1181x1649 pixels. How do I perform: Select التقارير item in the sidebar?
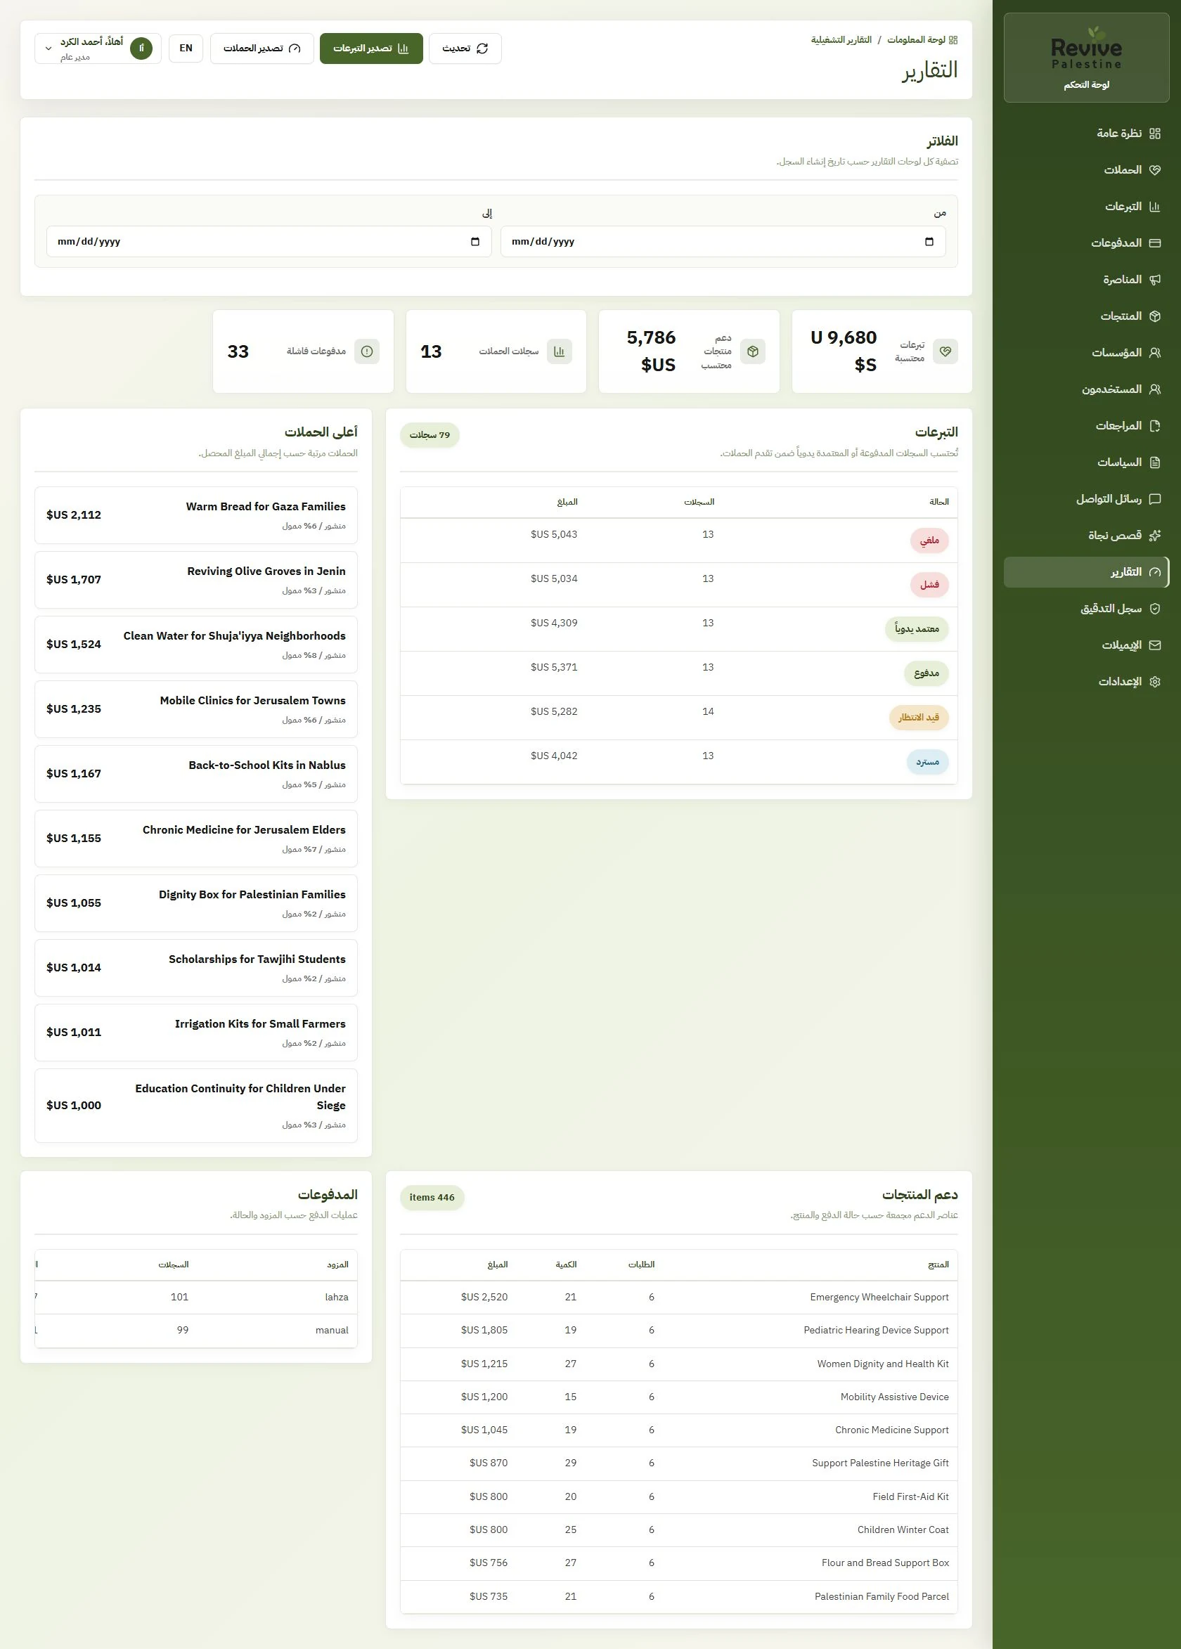point(1085,572)
